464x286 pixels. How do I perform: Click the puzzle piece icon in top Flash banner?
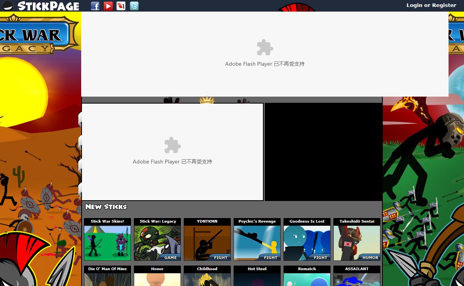coord(265,48)
